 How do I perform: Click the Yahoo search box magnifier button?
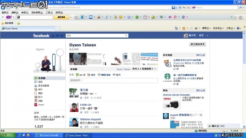pos(240,8)
